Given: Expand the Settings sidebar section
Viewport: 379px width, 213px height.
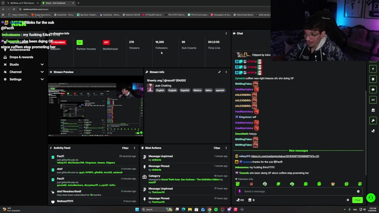Looking at the screenshot, I should pos(24,79).
